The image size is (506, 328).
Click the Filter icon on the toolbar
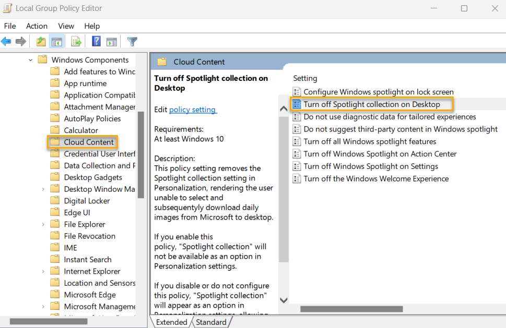132,41
